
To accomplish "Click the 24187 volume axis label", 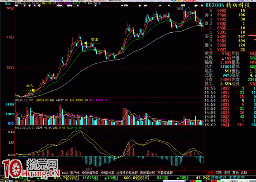I will (10, 105).
